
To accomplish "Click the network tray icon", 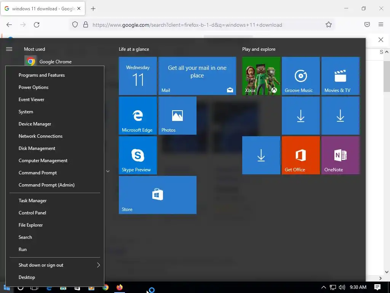I will coord(333,287).
